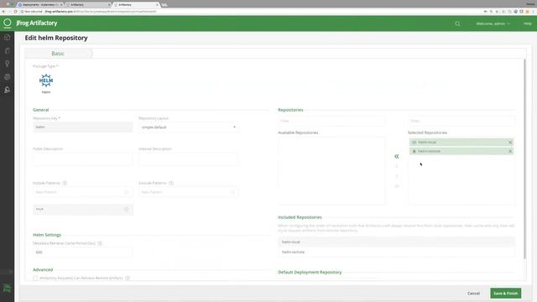Click help icon beside Retrieve Remote Artifacts
This screenshot has width=537, height=302.
(128, 278)
